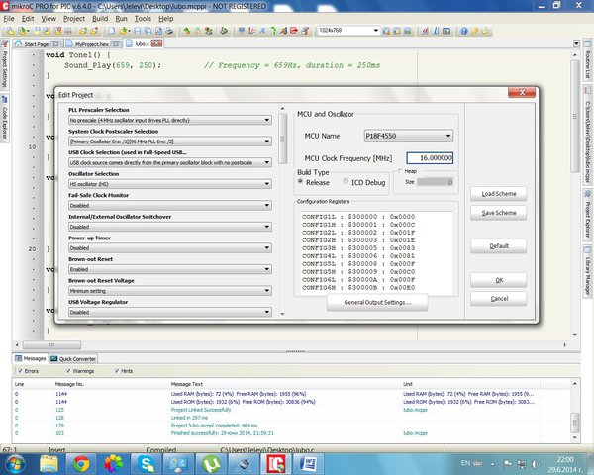
Task: Click the Save Scheme button
Action: coord(499,213)
